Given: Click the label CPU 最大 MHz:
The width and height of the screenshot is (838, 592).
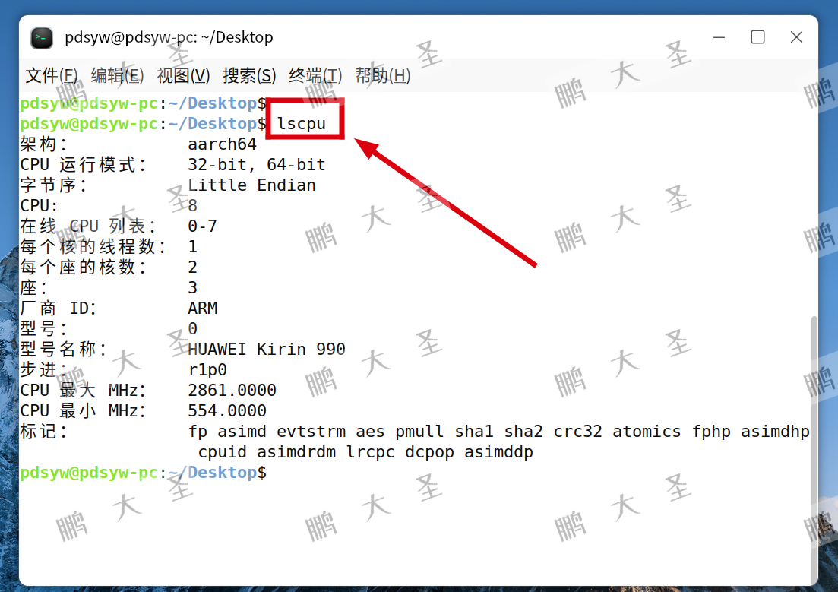Looking at the screenshot, I should (84, 391).
